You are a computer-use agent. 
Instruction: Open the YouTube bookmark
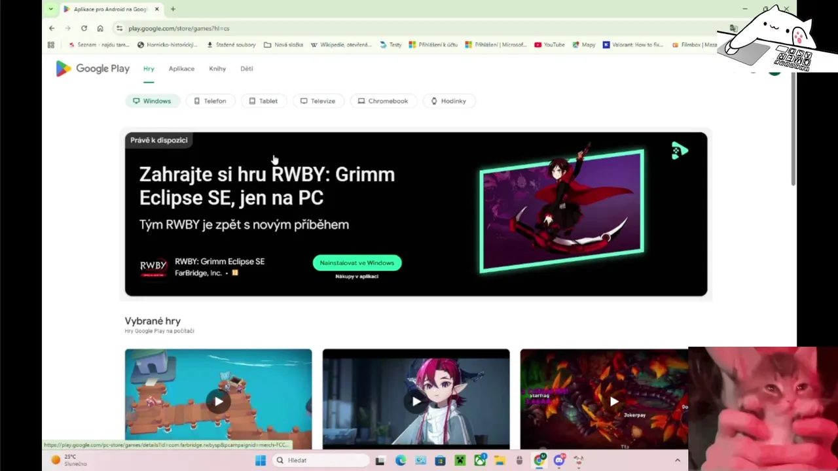549,44
